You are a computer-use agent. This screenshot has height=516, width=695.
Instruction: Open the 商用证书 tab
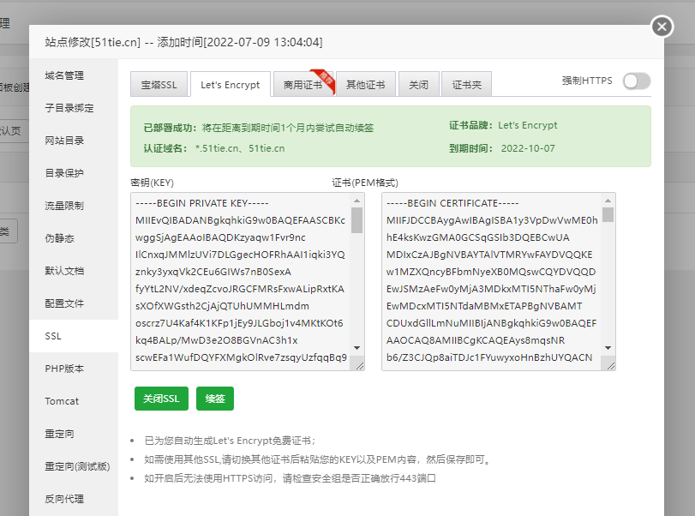point(303,85)
